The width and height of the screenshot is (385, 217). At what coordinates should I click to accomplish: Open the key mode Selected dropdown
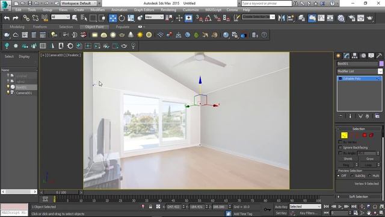tap(305, 207)
